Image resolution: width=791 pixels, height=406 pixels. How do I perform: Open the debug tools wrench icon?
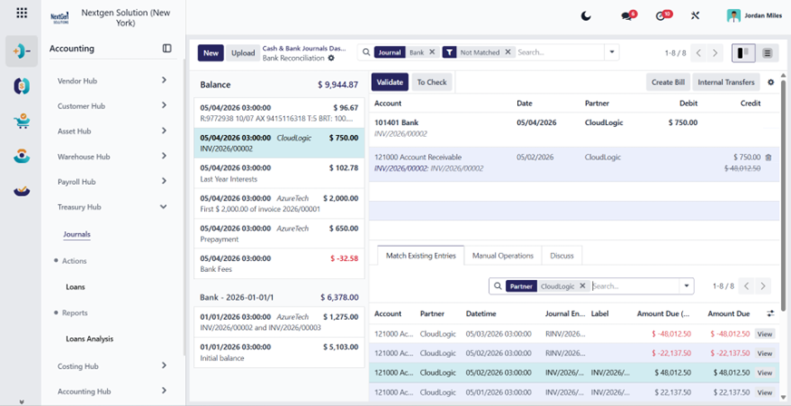click(695, 15)
